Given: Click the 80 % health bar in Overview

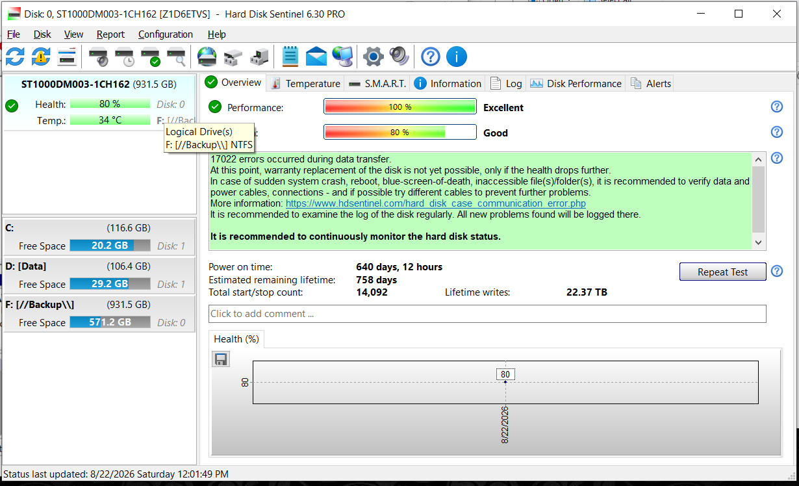Looking at the screenshot, I should 400,132.
